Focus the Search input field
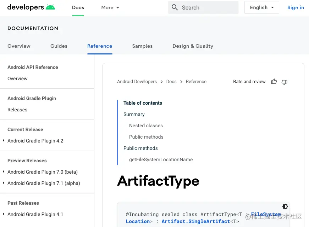309x227 pixels. point(203,7)
